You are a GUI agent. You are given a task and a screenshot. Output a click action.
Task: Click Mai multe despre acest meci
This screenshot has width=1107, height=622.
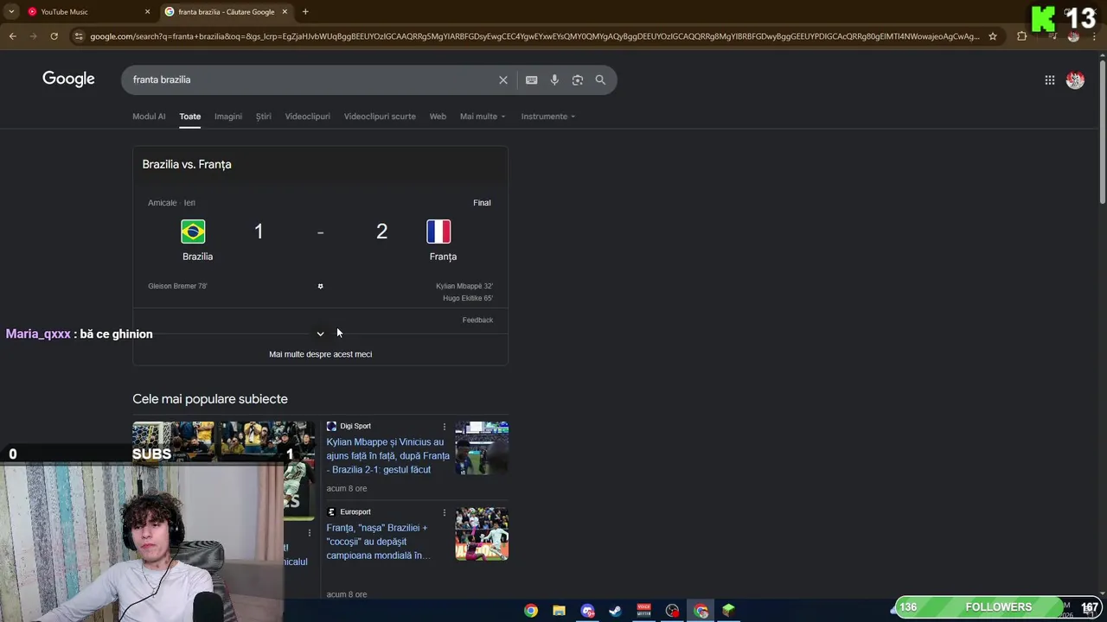coord(320,354)
